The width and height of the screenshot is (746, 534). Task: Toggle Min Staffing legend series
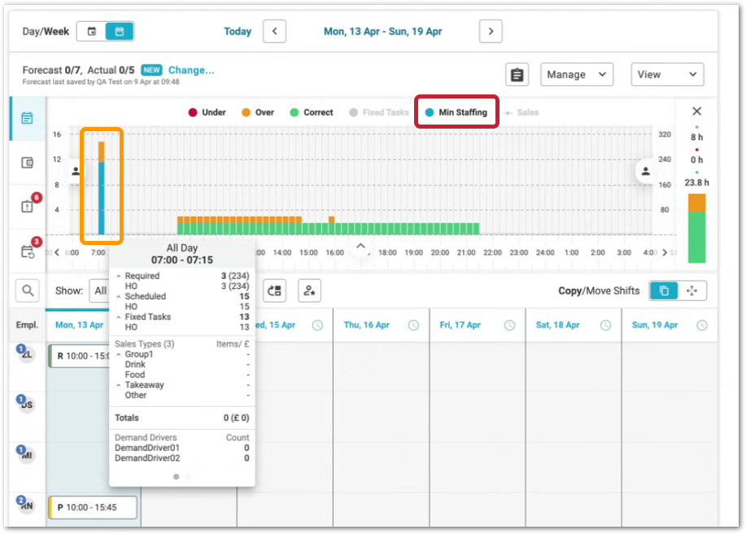tap(456, 112)
